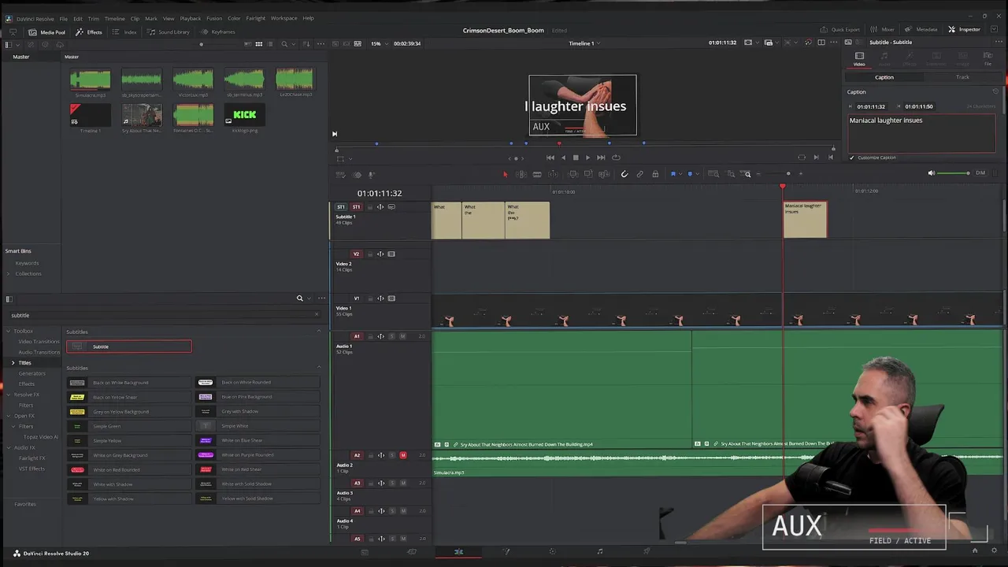1008x567 pixels.
Task: Switch media pool to thumbnail view
Action: pyautogui.click(x=258, y=43)
